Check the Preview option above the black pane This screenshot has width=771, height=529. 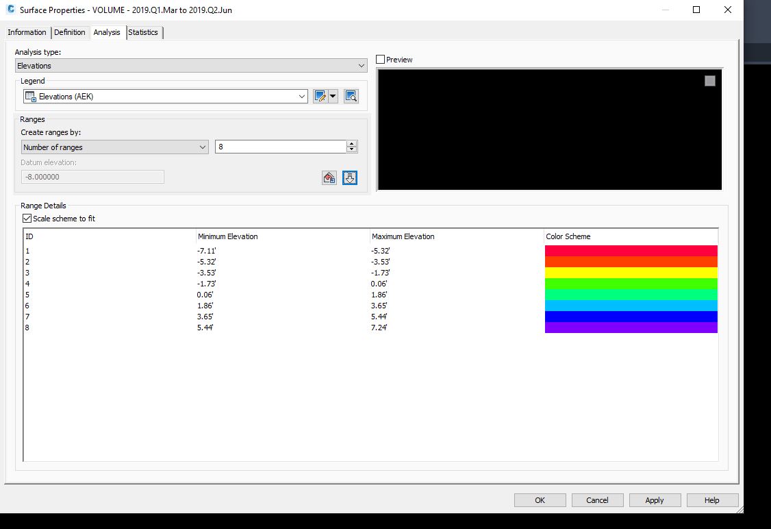click(380, 59)
